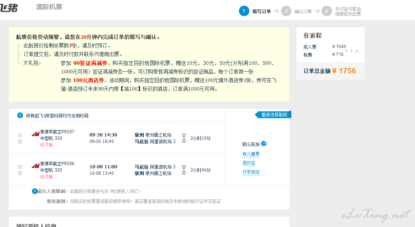Click the 2小时40分 duration text
The image size is (415, 227).
point(200,170)
